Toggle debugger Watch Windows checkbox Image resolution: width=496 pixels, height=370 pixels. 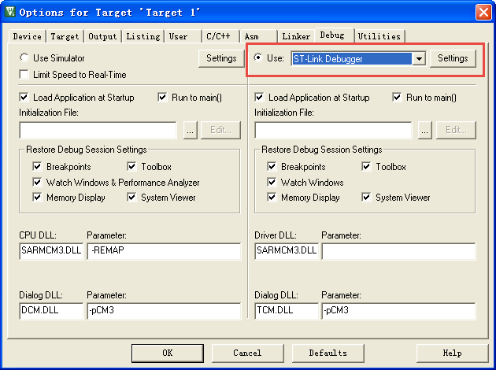click(272, 182)
